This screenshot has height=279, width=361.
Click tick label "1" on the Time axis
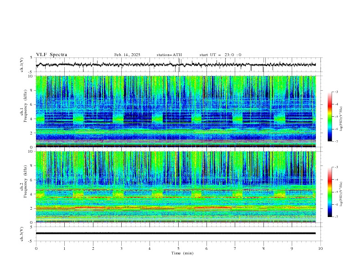pyautogui.click(x=64, y=248)
